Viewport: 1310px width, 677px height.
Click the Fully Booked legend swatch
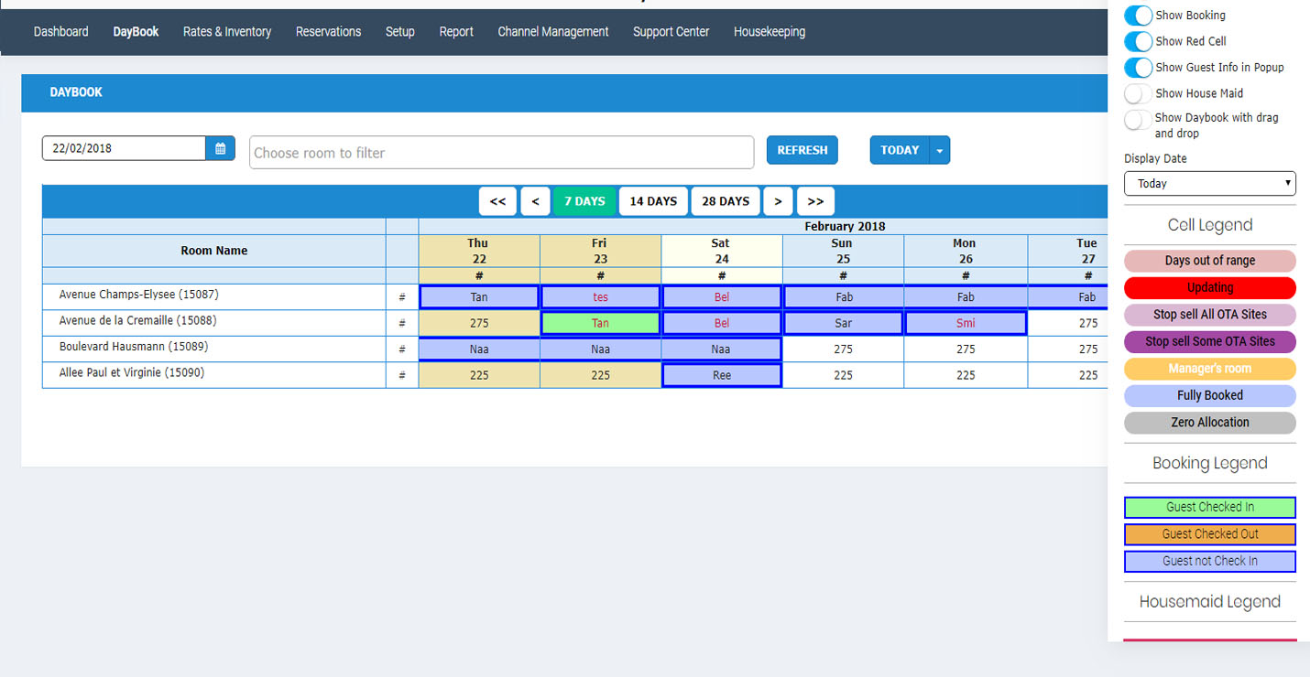[1209, 395]
